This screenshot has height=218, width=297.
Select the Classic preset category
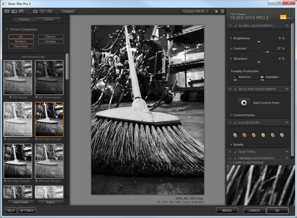pyautogui.click(x=50, y=37)
